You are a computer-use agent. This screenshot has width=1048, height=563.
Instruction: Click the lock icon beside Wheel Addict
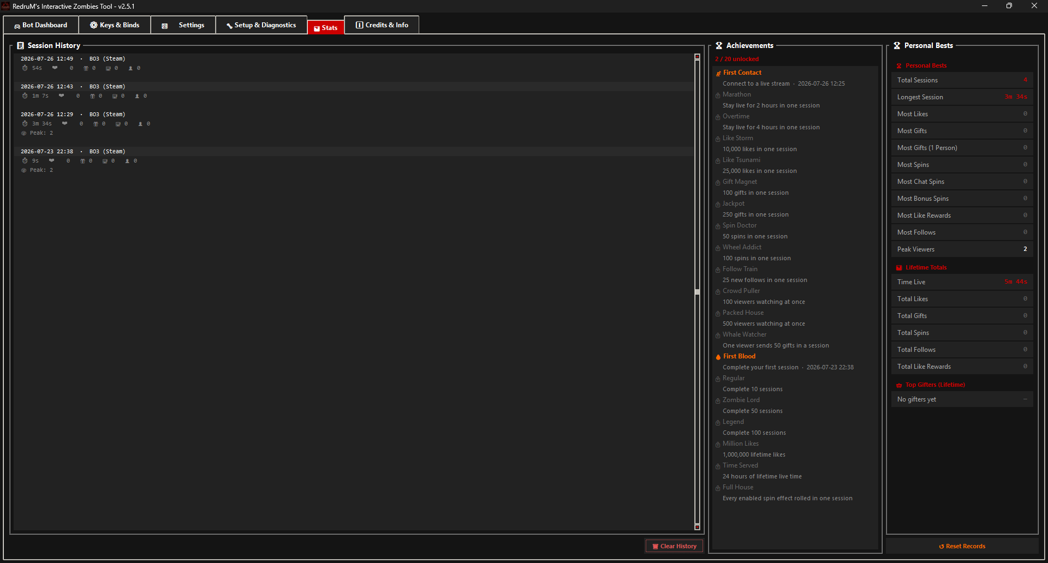pos(718,248)
